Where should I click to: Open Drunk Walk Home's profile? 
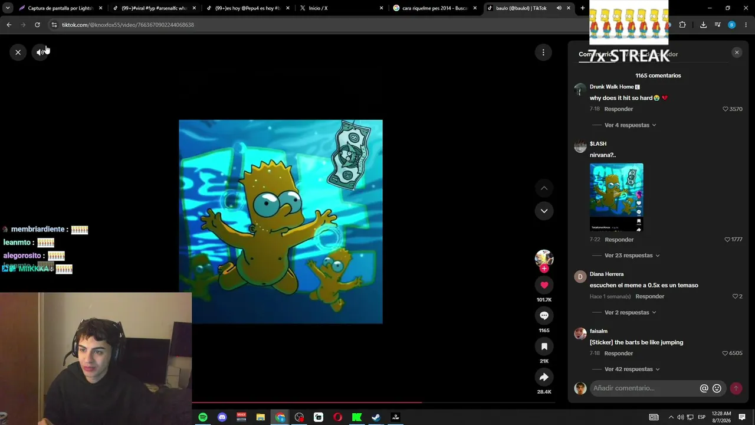coord(612,87)
